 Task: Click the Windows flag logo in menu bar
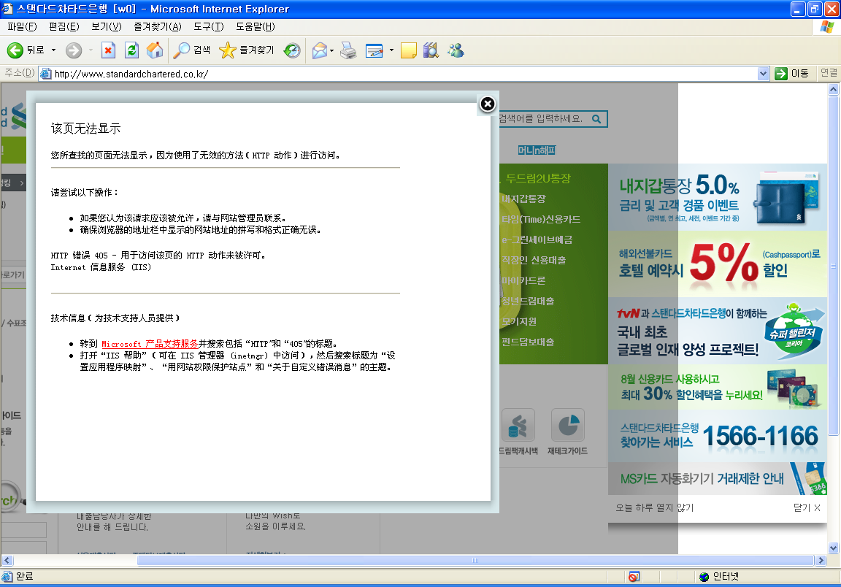coord(827,27)
